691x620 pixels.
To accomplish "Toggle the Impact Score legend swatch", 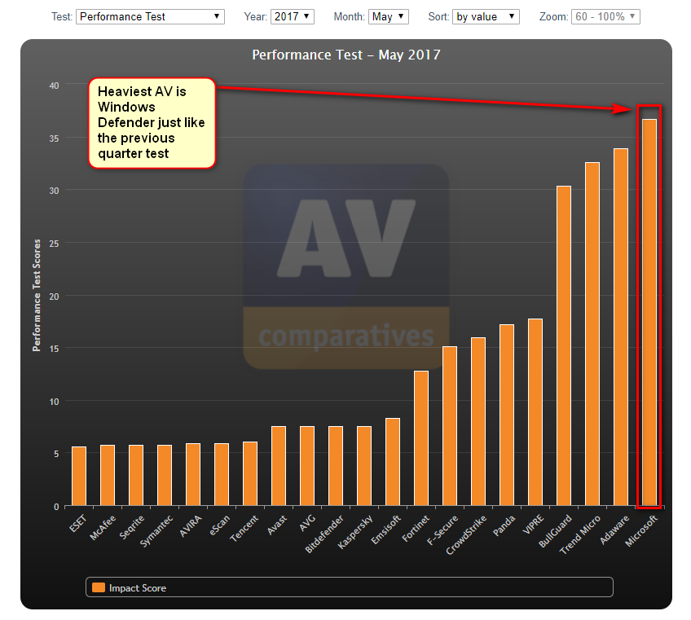I will (99, 587).
